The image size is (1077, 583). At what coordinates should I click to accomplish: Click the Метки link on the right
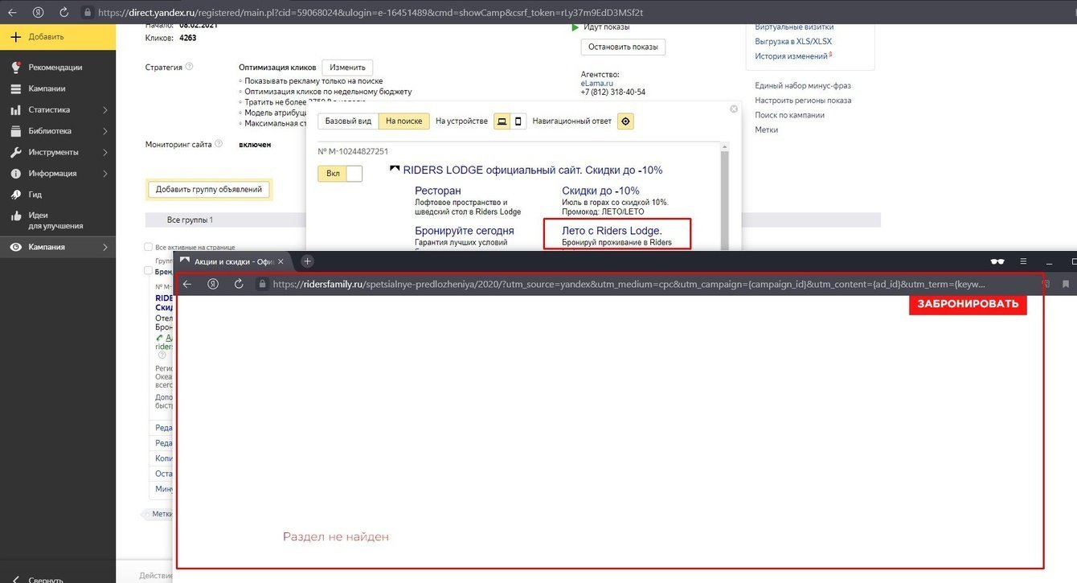pos(767,129)
